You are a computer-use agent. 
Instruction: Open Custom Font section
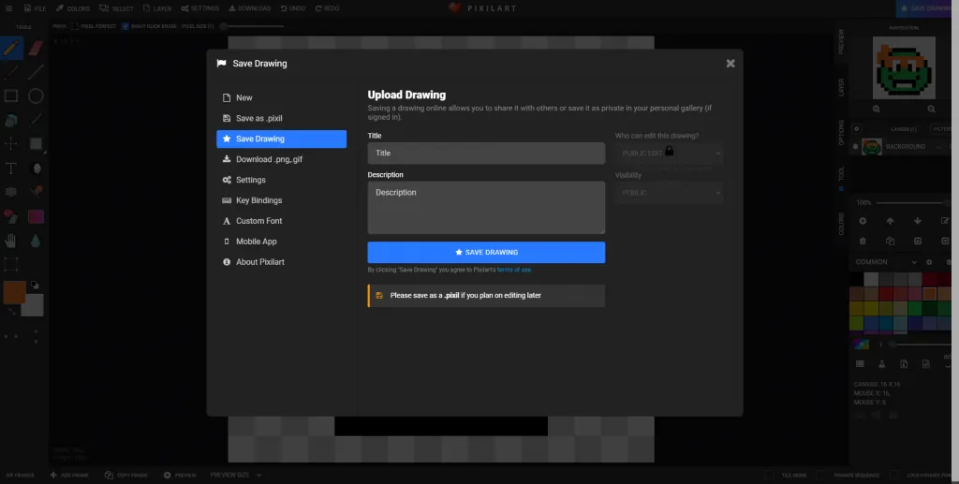[x=281, y=221]
